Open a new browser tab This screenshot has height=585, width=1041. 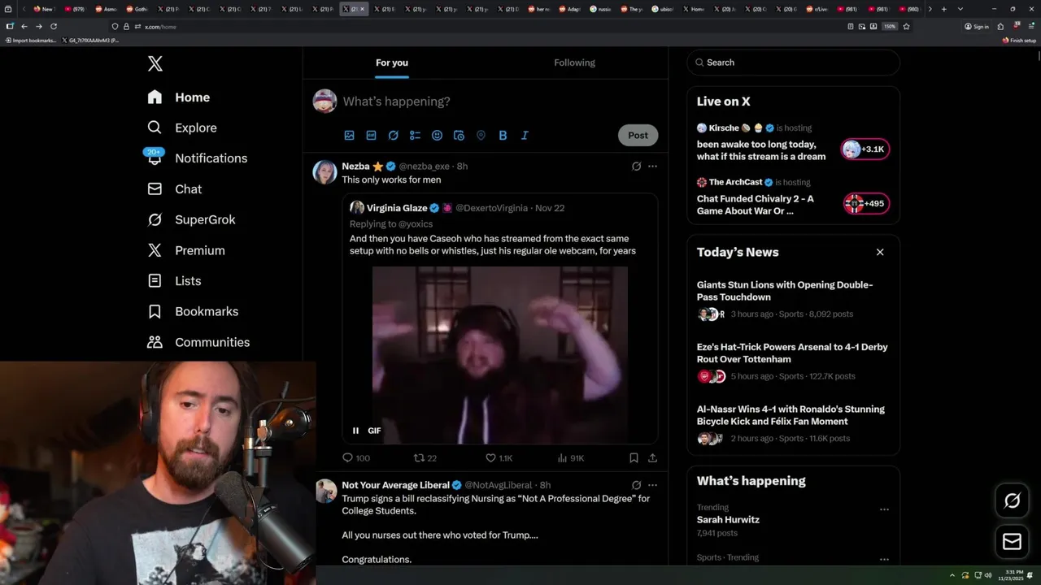[943, 9]
